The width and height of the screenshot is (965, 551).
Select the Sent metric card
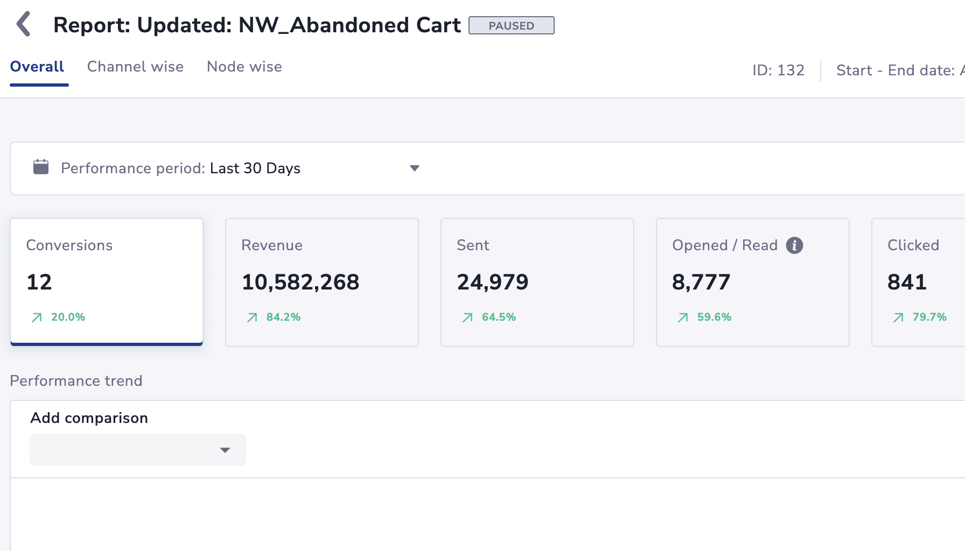(x=537, y=282)
